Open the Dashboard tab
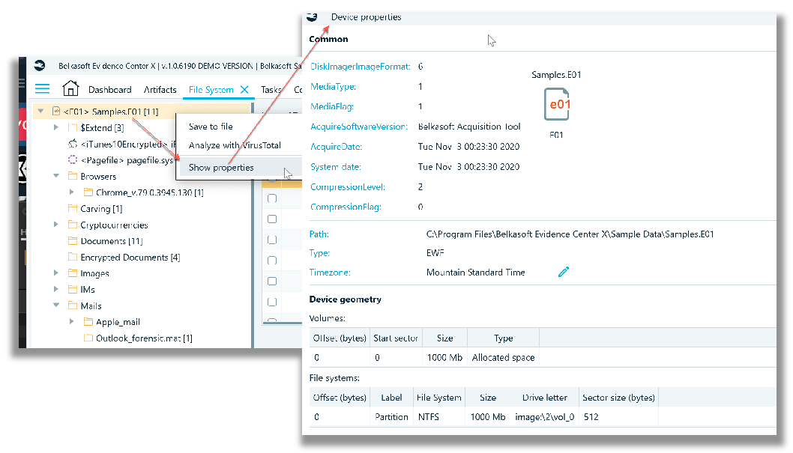 tap(109, 89)
